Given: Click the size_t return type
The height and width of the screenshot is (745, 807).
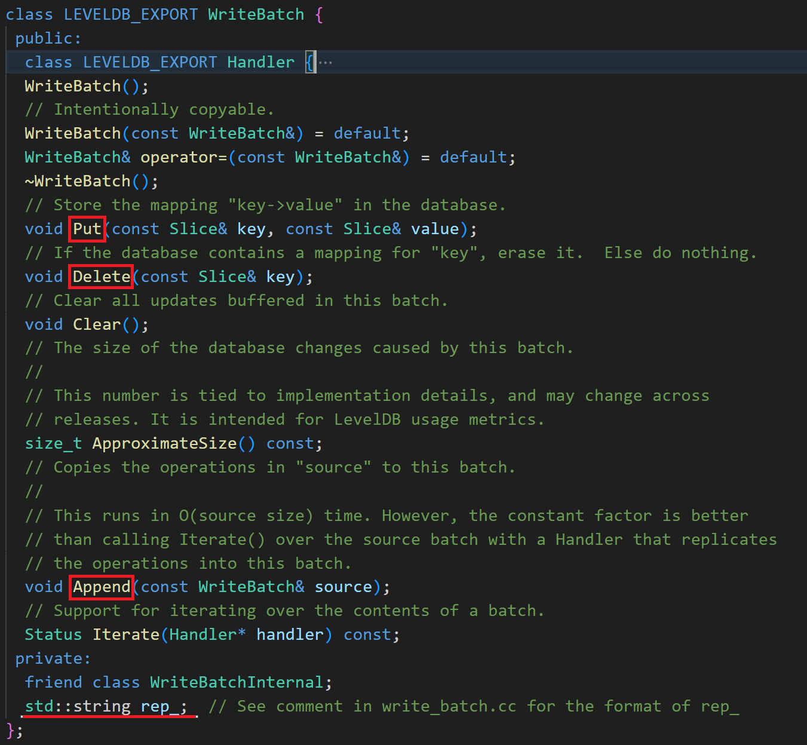Looking at the screenshot, I should point(53,443).
